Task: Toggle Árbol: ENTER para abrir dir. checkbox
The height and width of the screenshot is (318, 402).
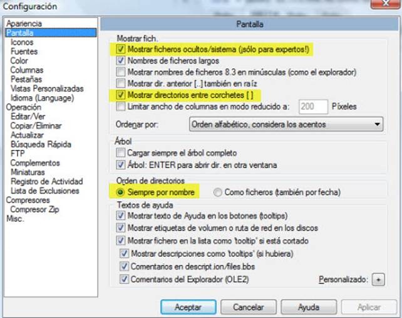Action: click(120, 165)
